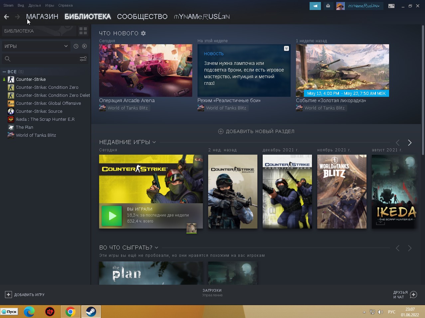This screenshot has width=425, height=318.
Task: Click the Counter-Strike: Global Offensive list icon
Action: (x=11, y=103)
